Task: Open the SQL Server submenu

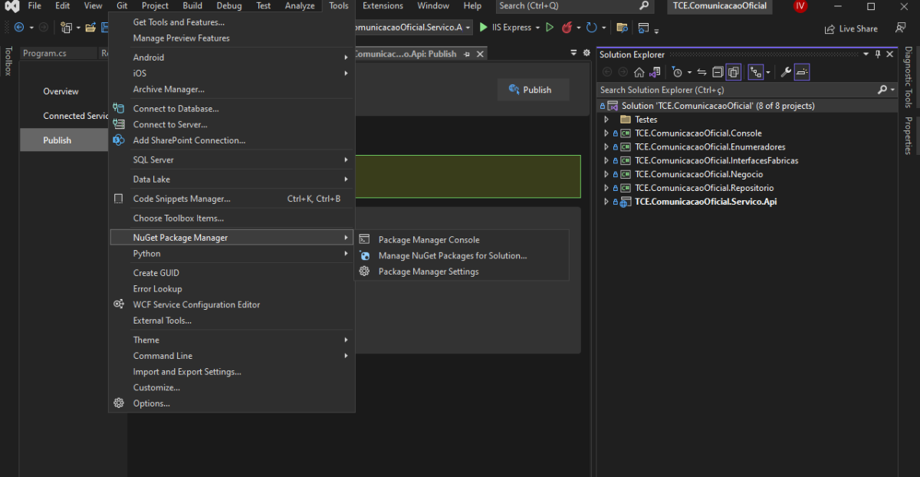Action: 153,160
